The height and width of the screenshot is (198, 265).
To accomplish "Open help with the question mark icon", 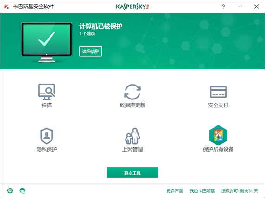I will [223, 7].
